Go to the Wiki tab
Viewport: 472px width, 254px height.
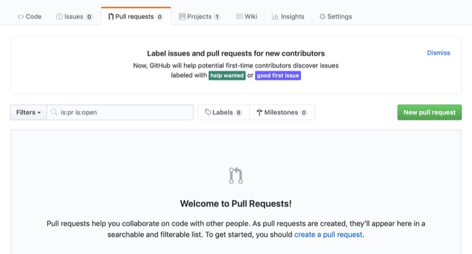pos(246,16)
